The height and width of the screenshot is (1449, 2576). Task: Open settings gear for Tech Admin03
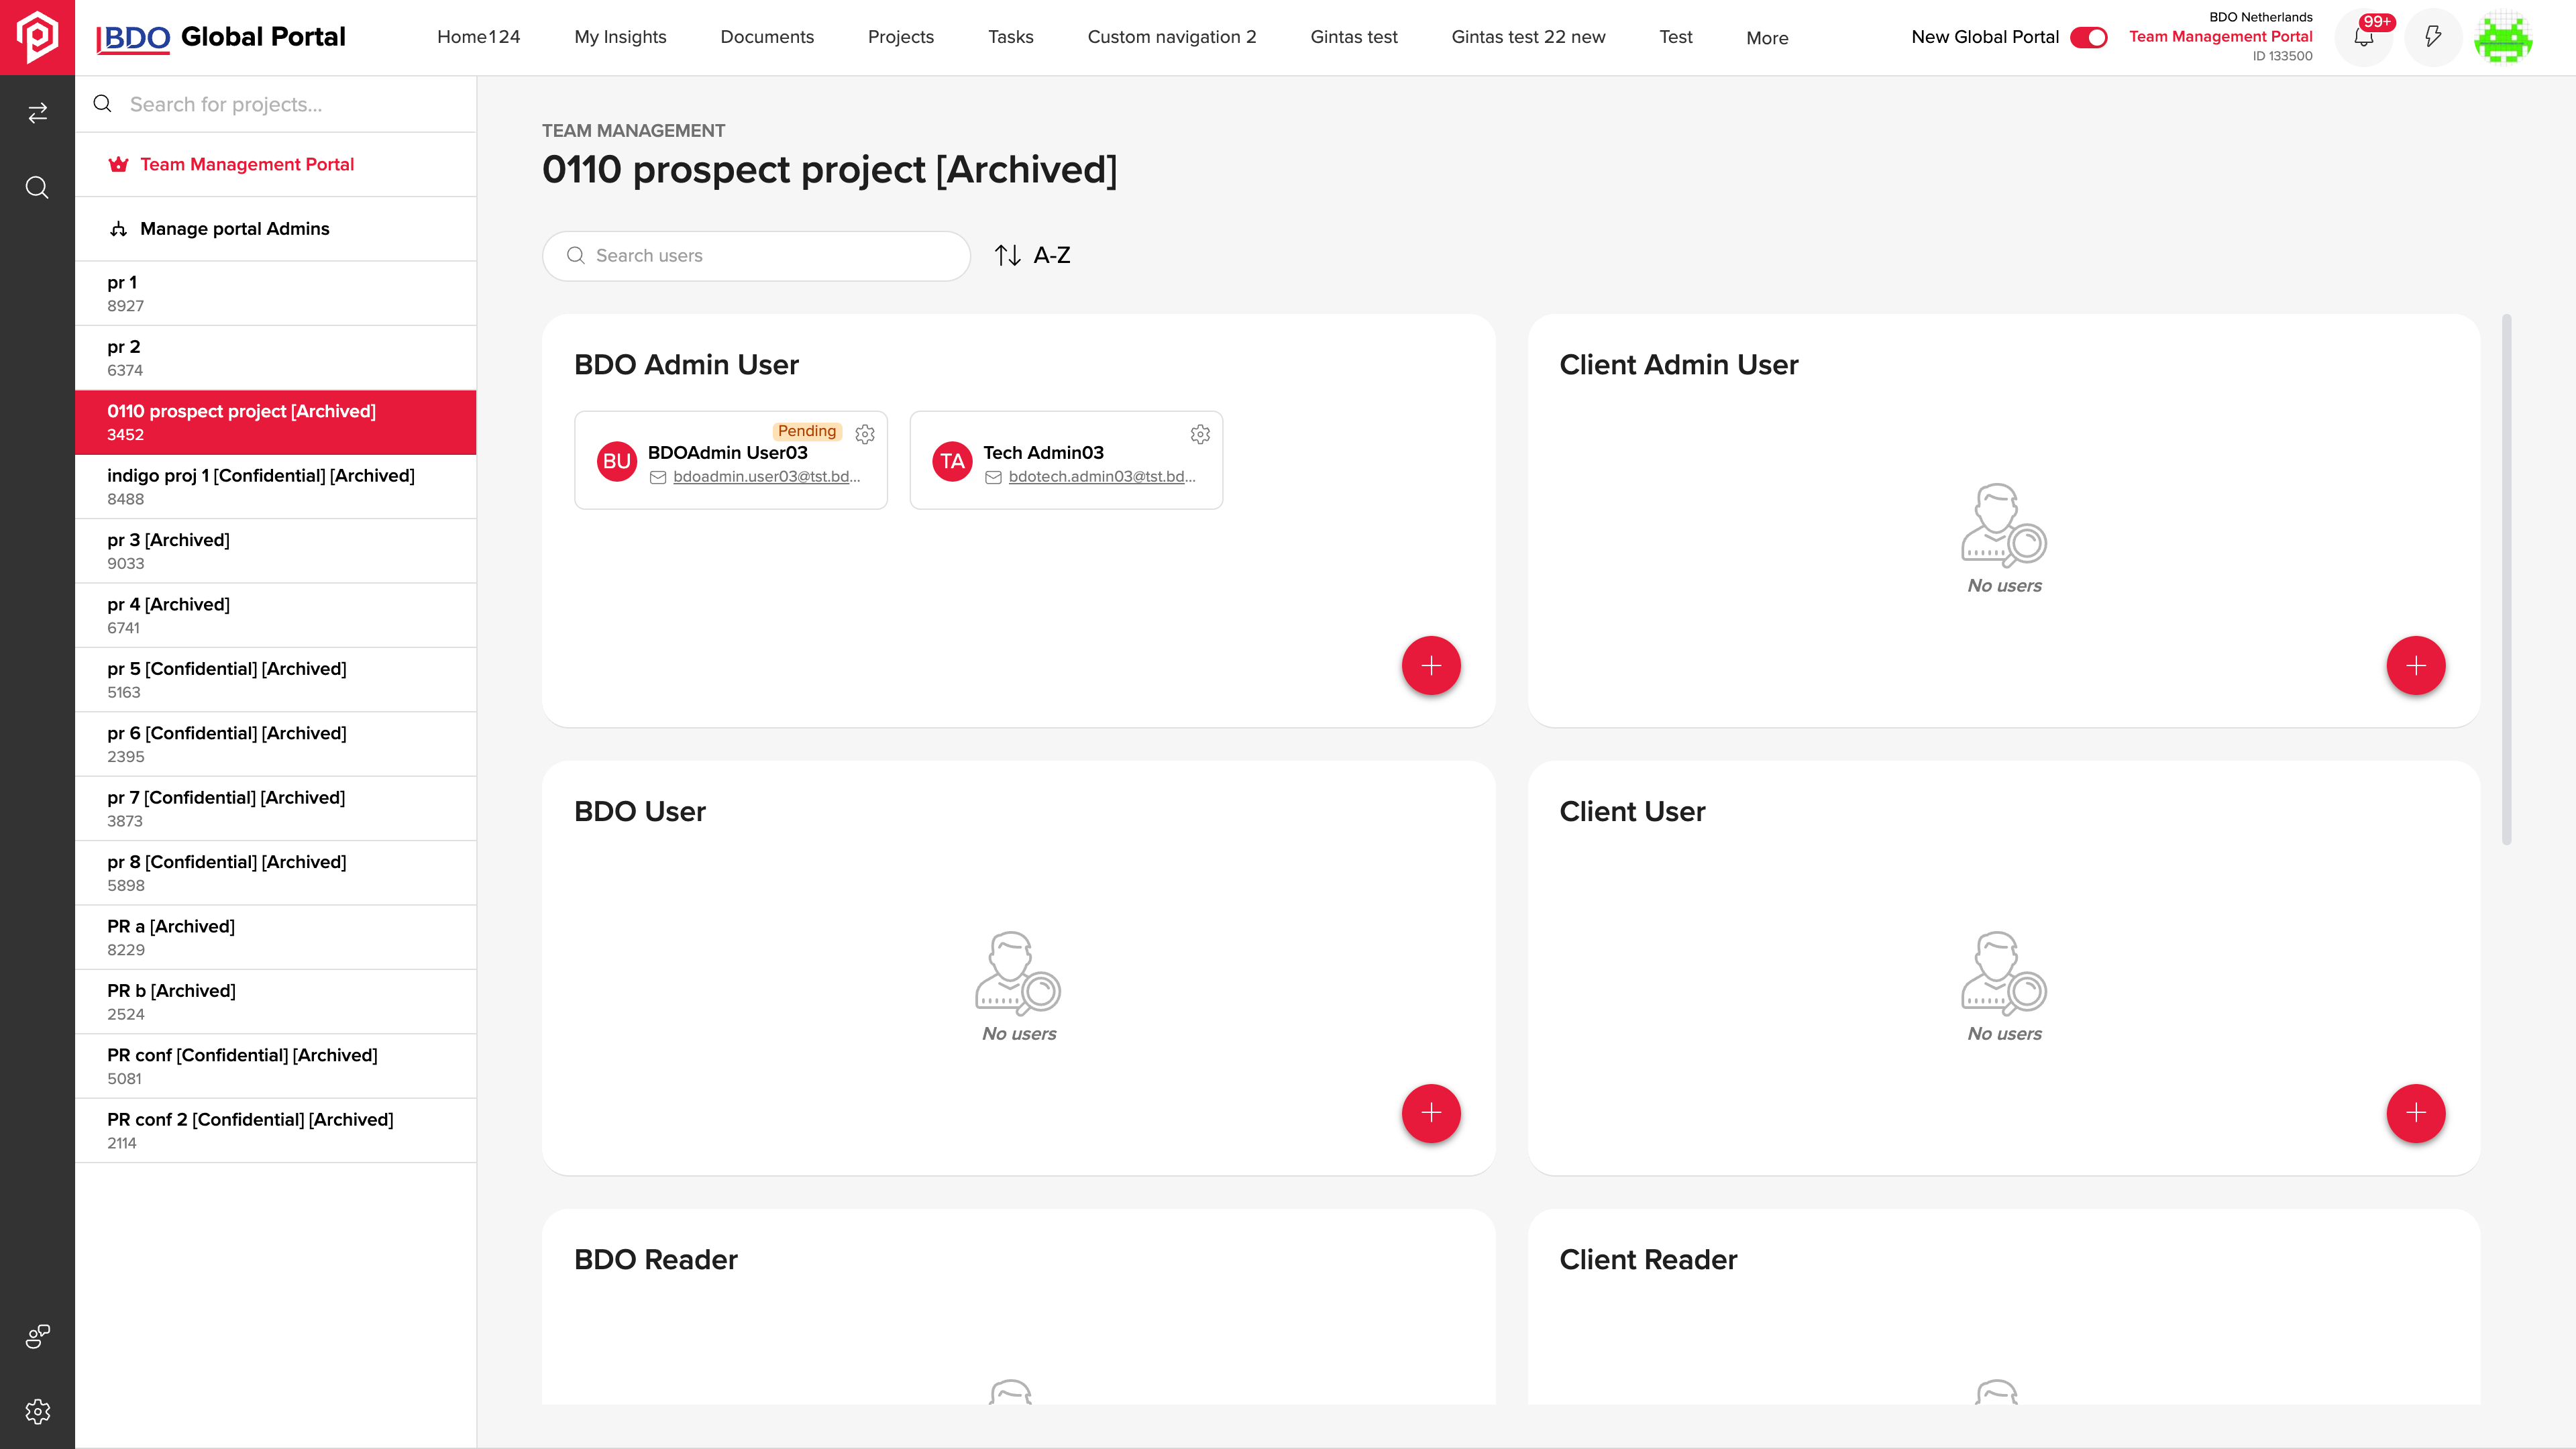(x=1200, y=434)
